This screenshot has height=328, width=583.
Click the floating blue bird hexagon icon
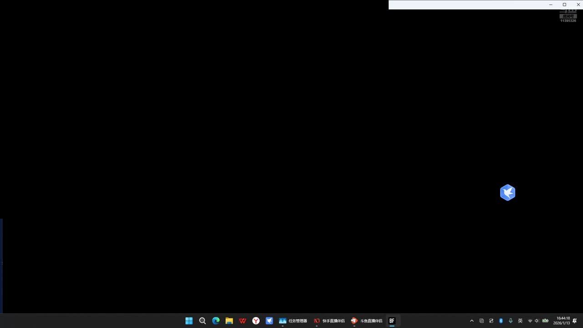click(x=507, y=193)
